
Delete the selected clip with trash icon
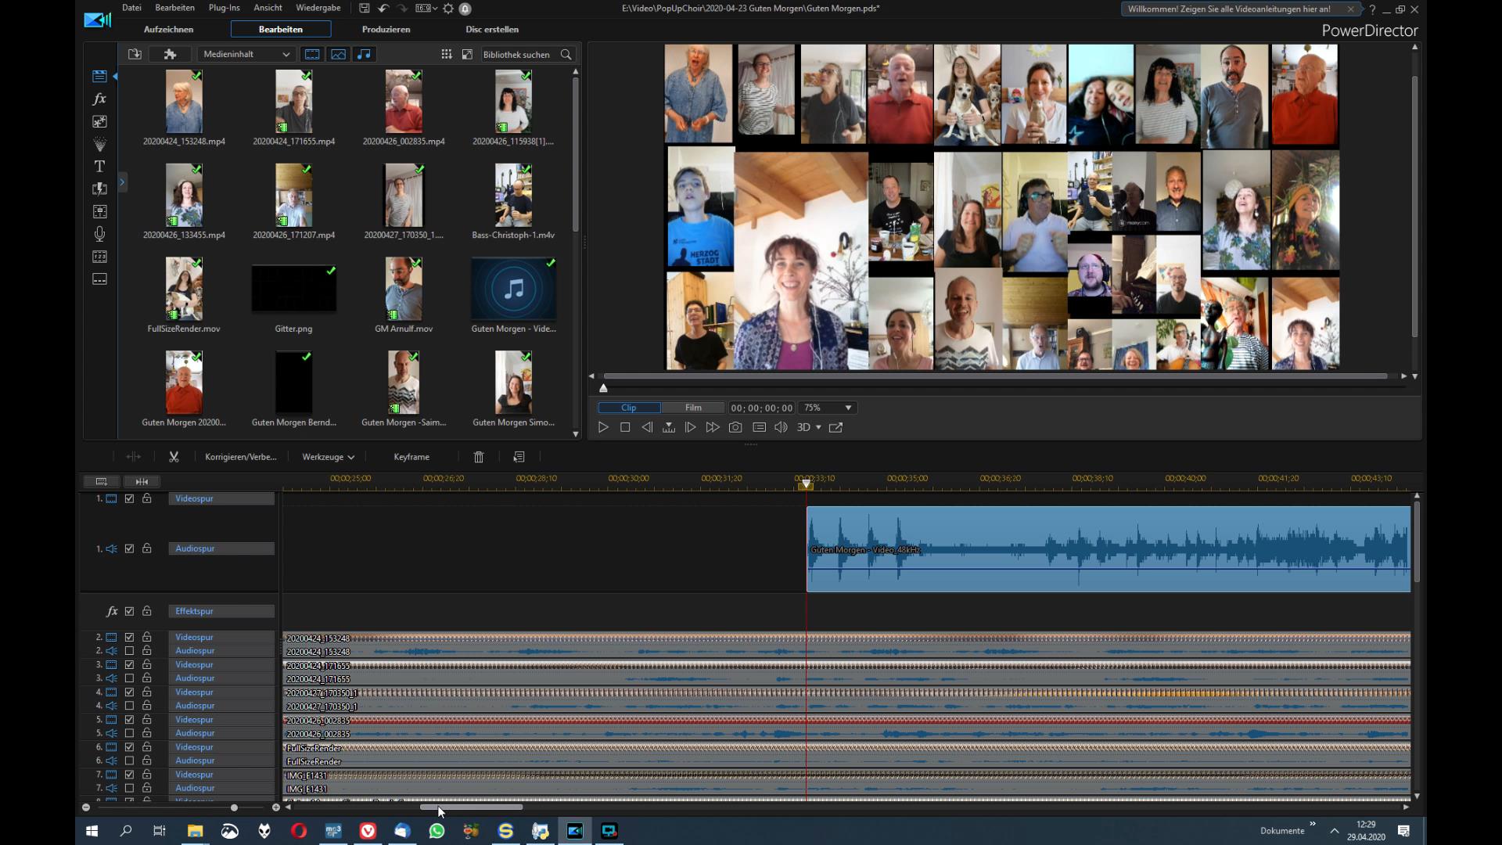click(x=479, y=457)
